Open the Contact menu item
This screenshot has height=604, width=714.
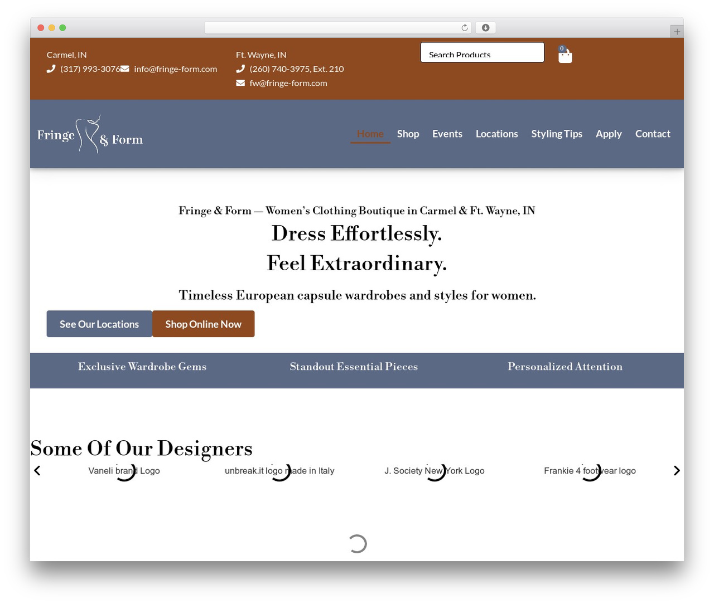click(653, 134)
